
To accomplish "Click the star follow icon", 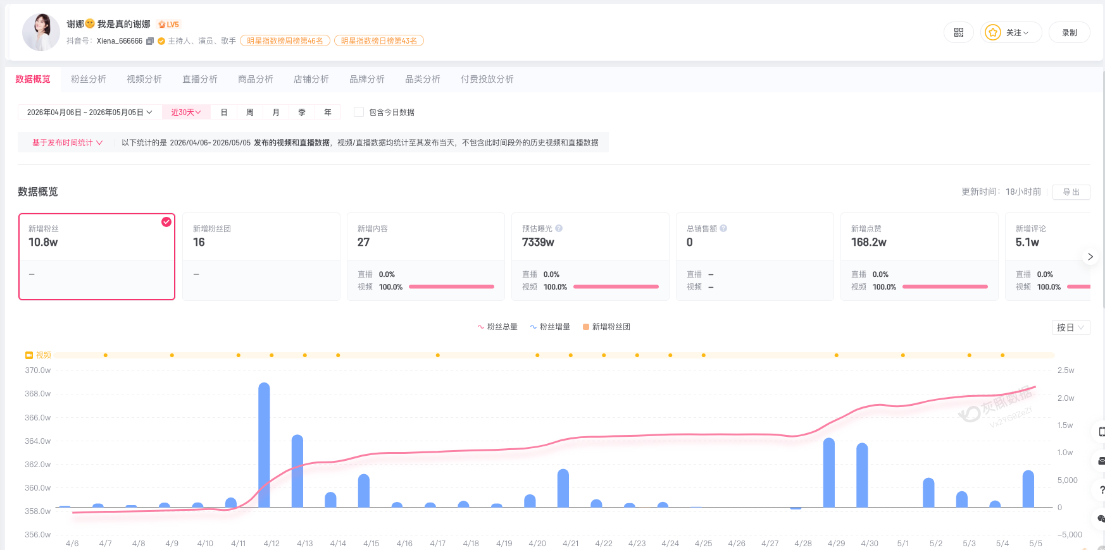I will pos(993,32).
